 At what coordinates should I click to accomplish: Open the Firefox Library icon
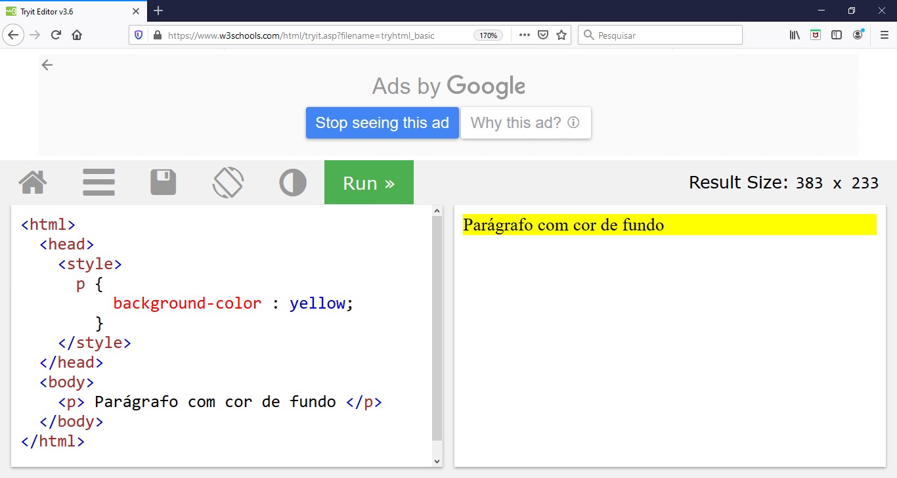[794, 34]
